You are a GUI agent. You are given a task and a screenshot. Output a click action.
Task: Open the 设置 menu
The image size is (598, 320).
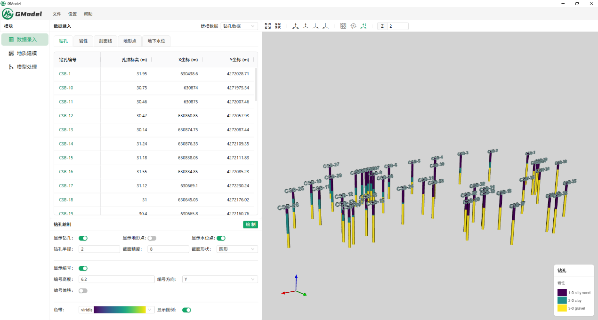[x=73, y=14]
